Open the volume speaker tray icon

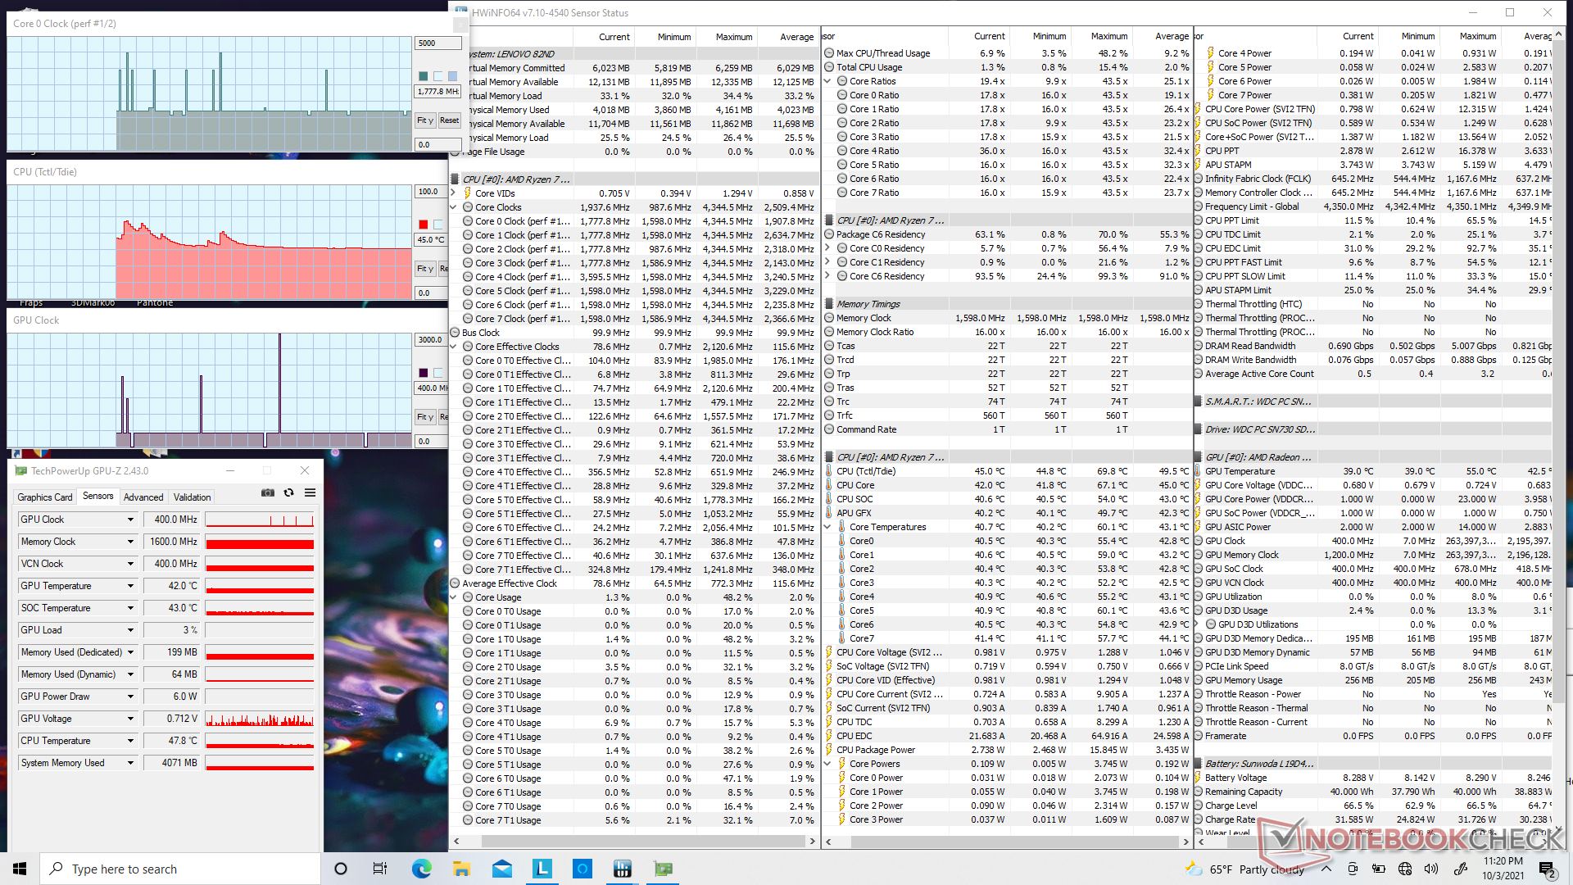point(1430,869)
